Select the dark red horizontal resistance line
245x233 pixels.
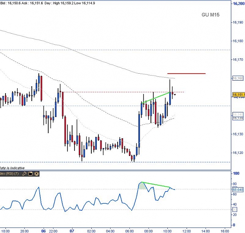(x=187, y=73)
